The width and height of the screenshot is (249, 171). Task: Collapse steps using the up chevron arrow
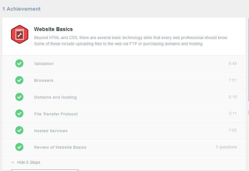pos(13,162)
